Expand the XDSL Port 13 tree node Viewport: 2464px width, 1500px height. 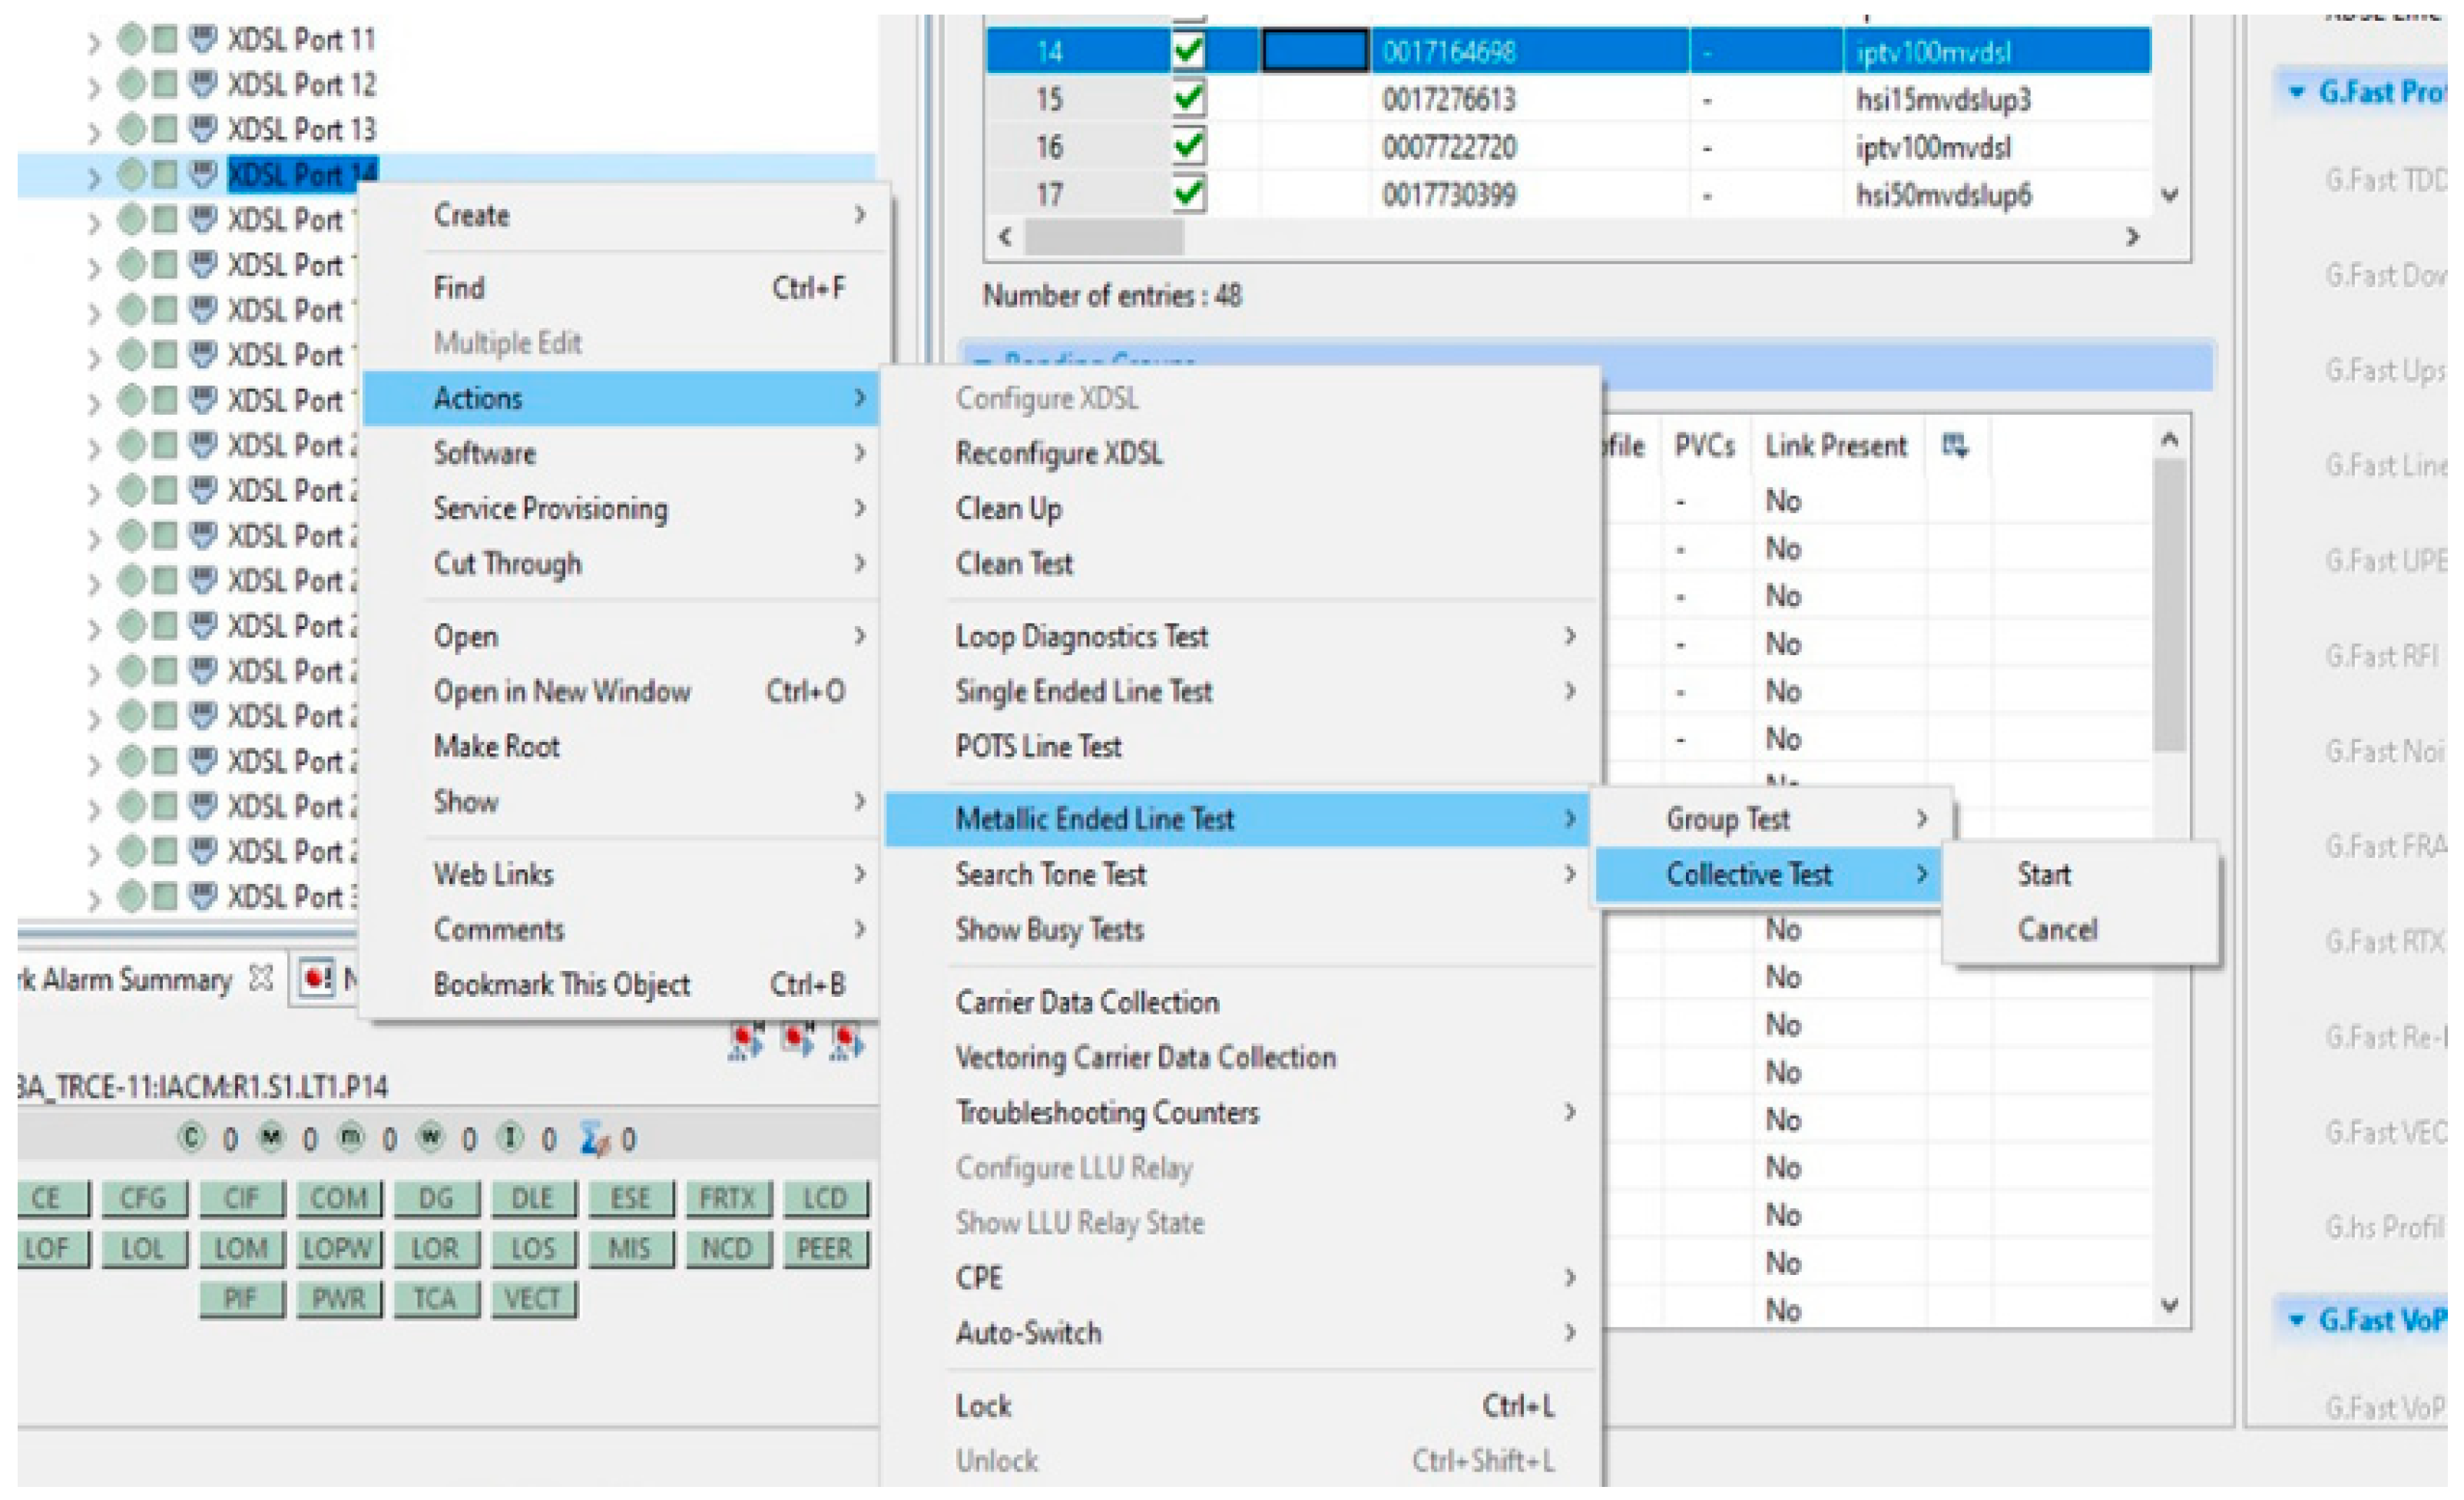coord(94,132)
